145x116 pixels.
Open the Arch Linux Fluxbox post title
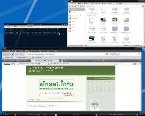(43, 106)
